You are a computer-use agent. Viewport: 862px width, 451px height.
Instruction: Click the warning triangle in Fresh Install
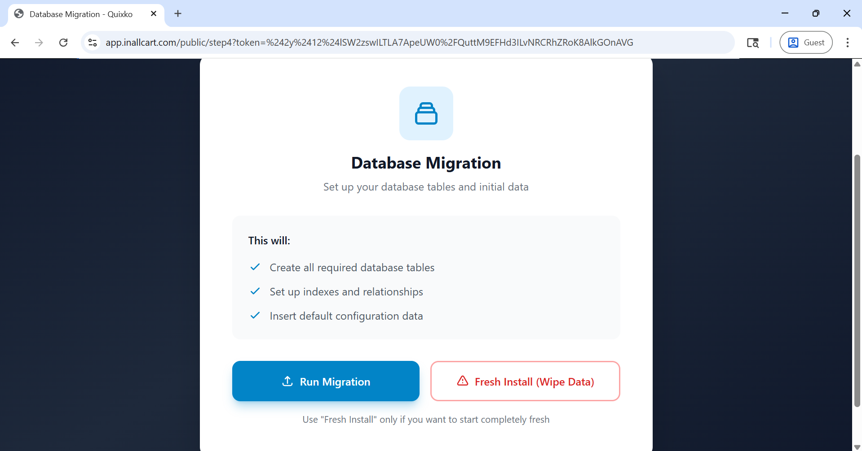click(463, 381)
